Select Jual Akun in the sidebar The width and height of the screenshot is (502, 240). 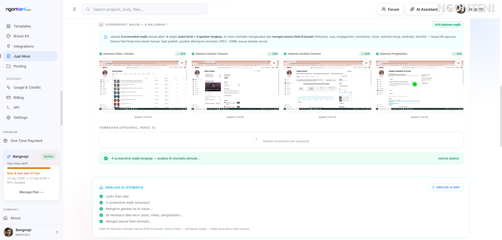30,56
